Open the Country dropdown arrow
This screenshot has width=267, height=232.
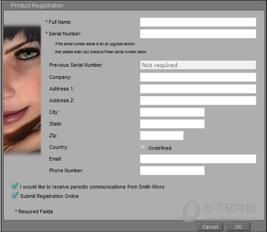pyautogui.click(x=143, y=147)
